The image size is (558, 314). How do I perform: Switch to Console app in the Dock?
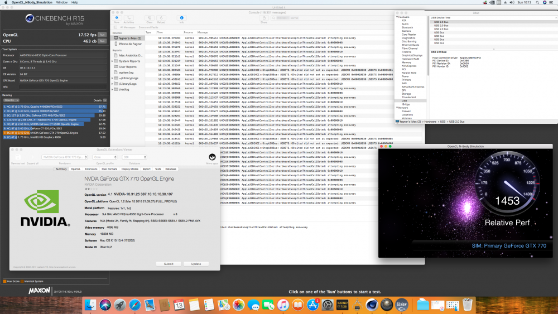click(343, 305)
